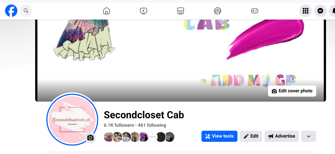
Task: Click the Facebook logo icon
Action: [11, 11]
